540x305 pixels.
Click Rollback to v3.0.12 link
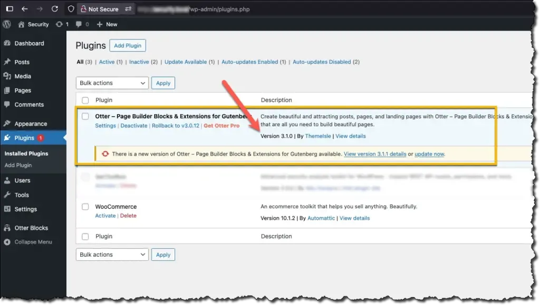[176, 126]
